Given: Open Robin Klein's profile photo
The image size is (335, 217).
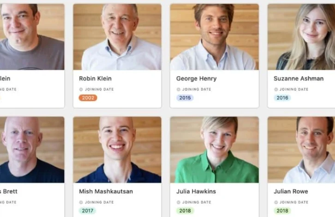Looking at the screenshot, I should (x=117, y=37).
